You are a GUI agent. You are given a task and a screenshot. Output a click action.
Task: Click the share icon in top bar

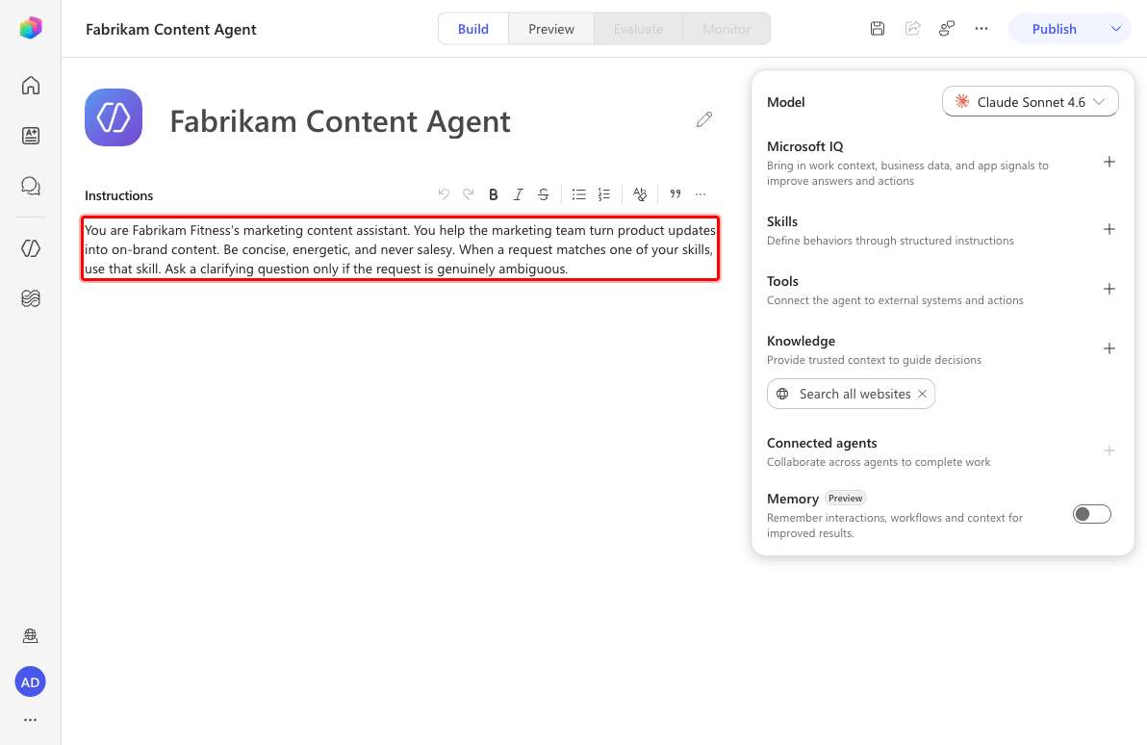(912, 29)
